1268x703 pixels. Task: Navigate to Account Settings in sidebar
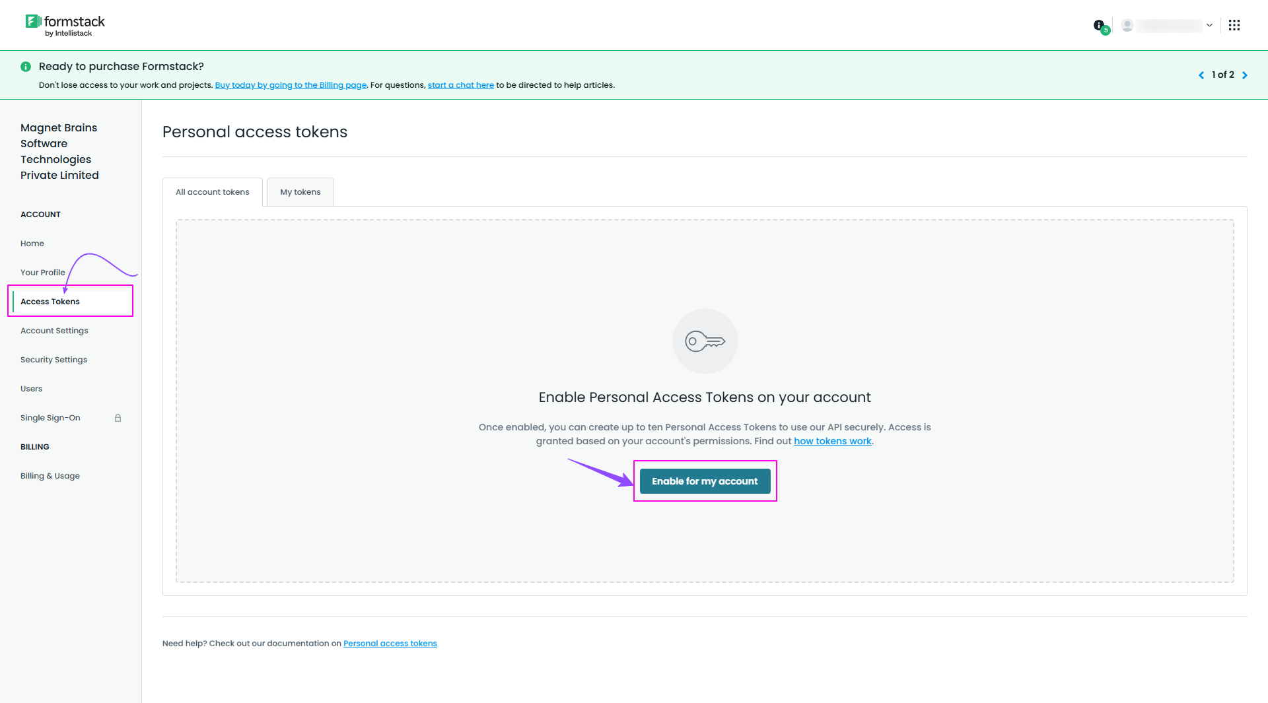click(x=54, y=331)
